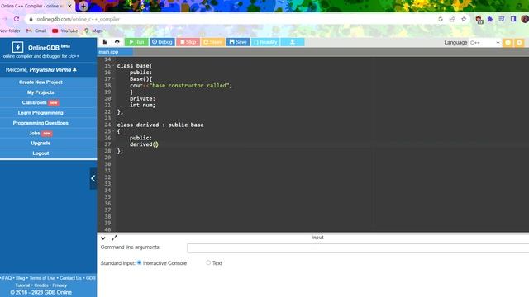Click the red Stop button
Viewport: 529px width, 297px height.
(188, 42)
